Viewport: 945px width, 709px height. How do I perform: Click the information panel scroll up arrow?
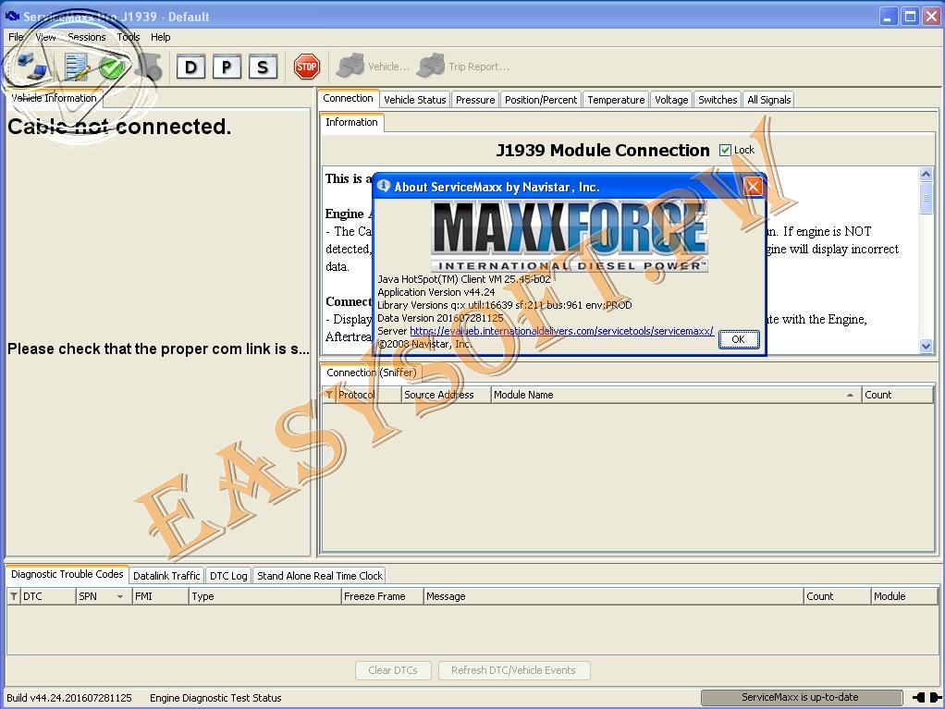point(926,175)
